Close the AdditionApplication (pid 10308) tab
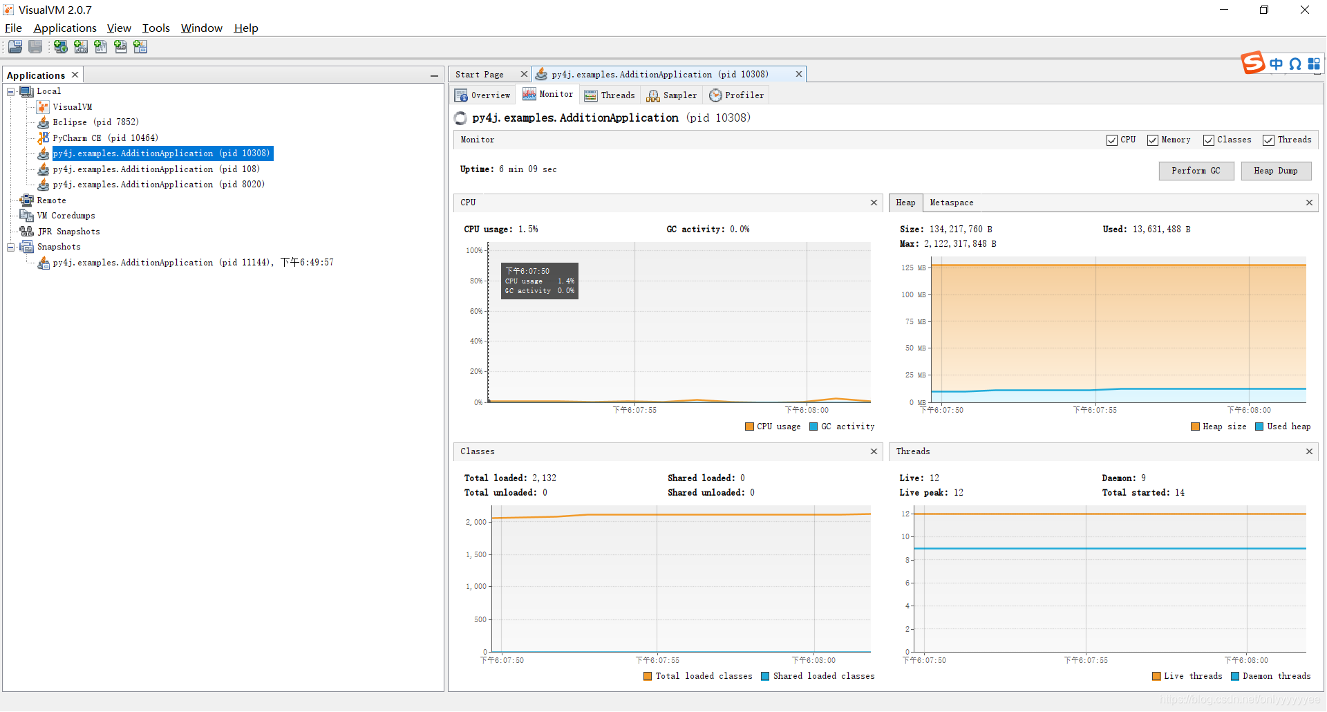The width and height of the screenshot is (1327, 712). pos(799,74)
